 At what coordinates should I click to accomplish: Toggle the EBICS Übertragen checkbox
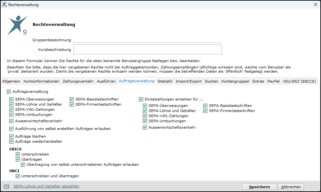point(18,159)
